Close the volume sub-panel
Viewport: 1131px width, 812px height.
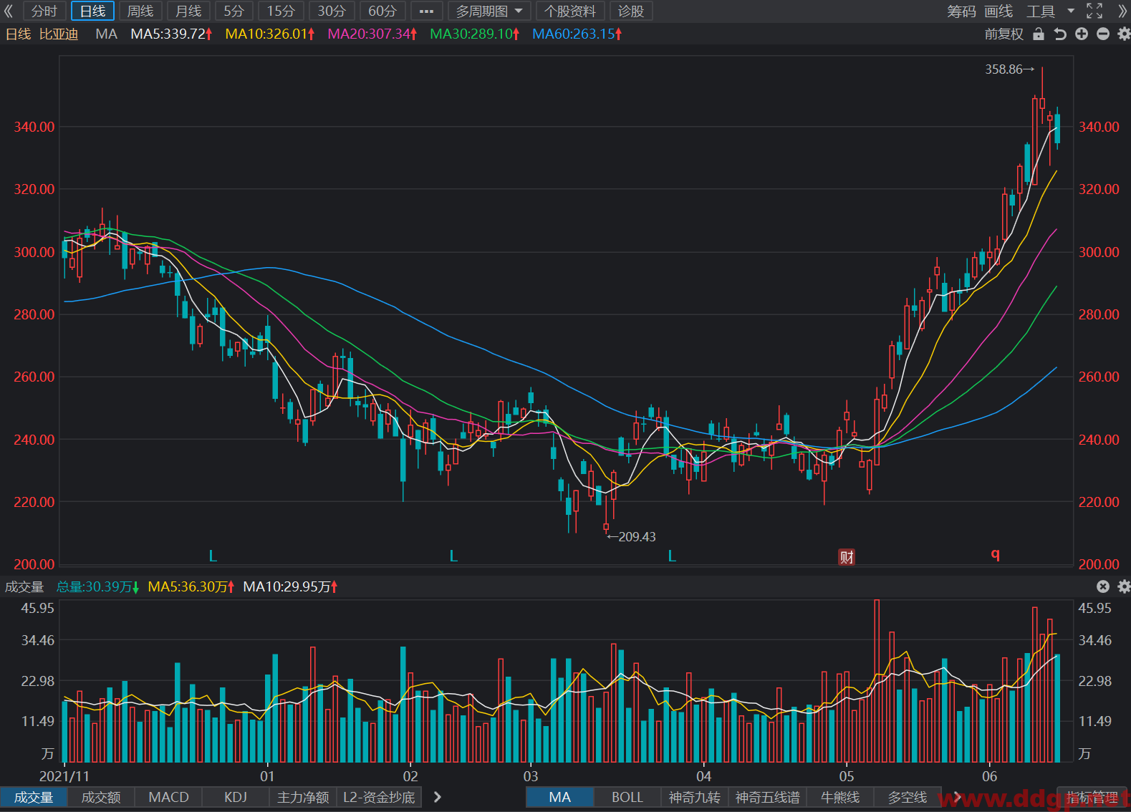pyautogui.click(x=1103, y=586)
